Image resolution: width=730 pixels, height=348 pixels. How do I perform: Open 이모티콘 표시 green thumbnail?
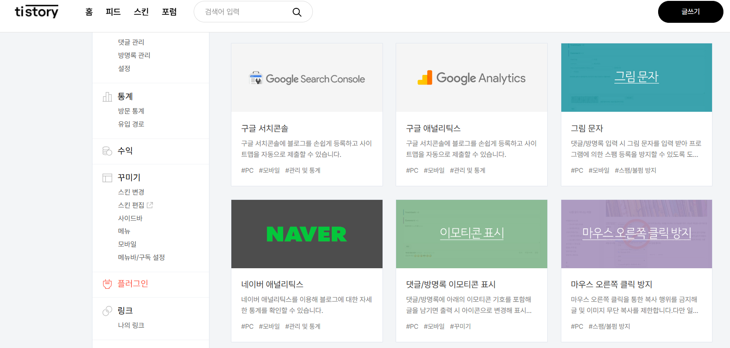[471, 234]
